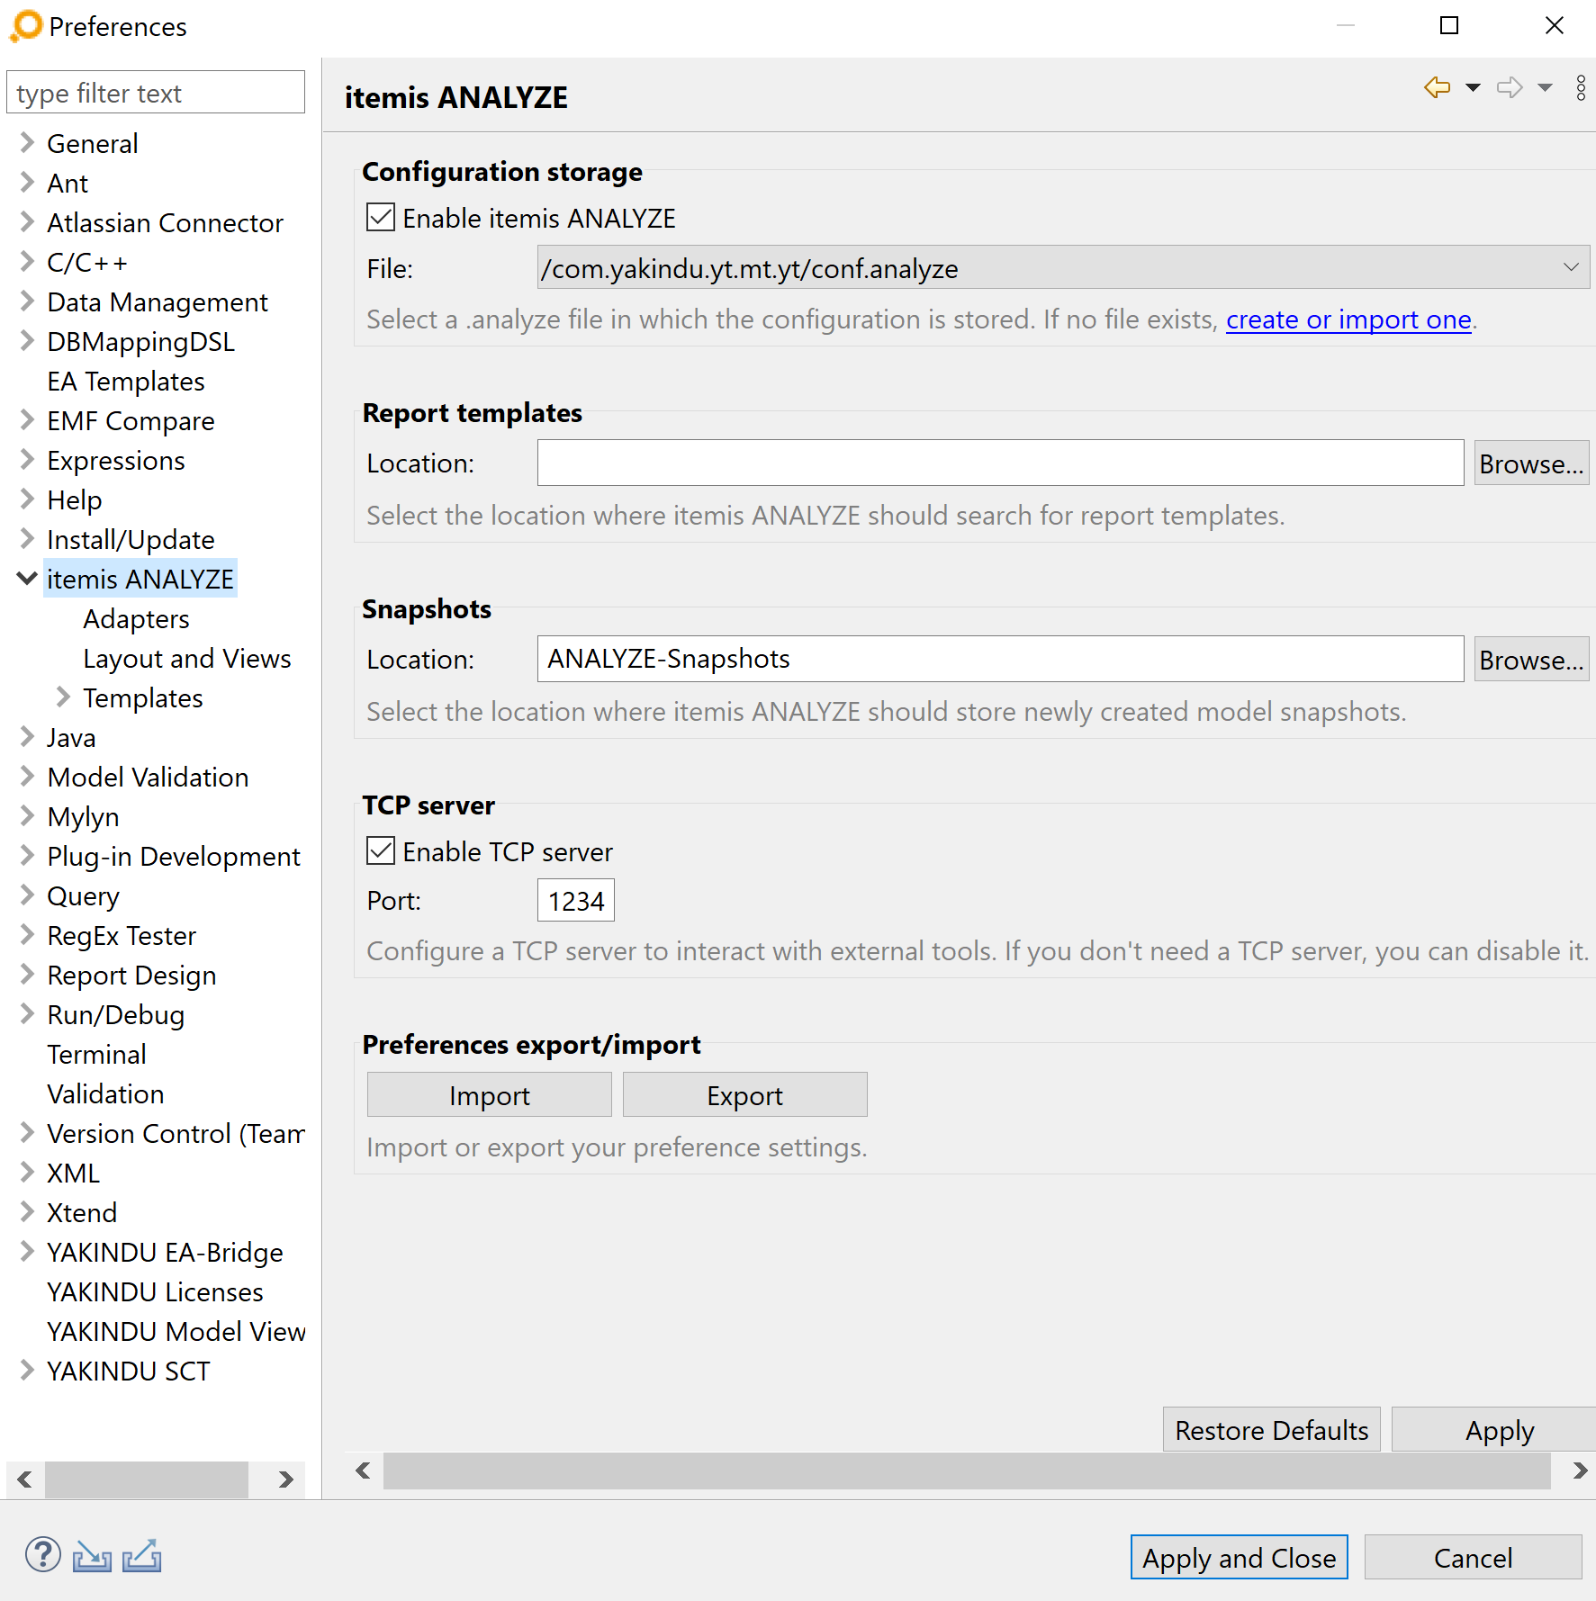Toggle Enable TCP server checkbox

coord(381,851)
